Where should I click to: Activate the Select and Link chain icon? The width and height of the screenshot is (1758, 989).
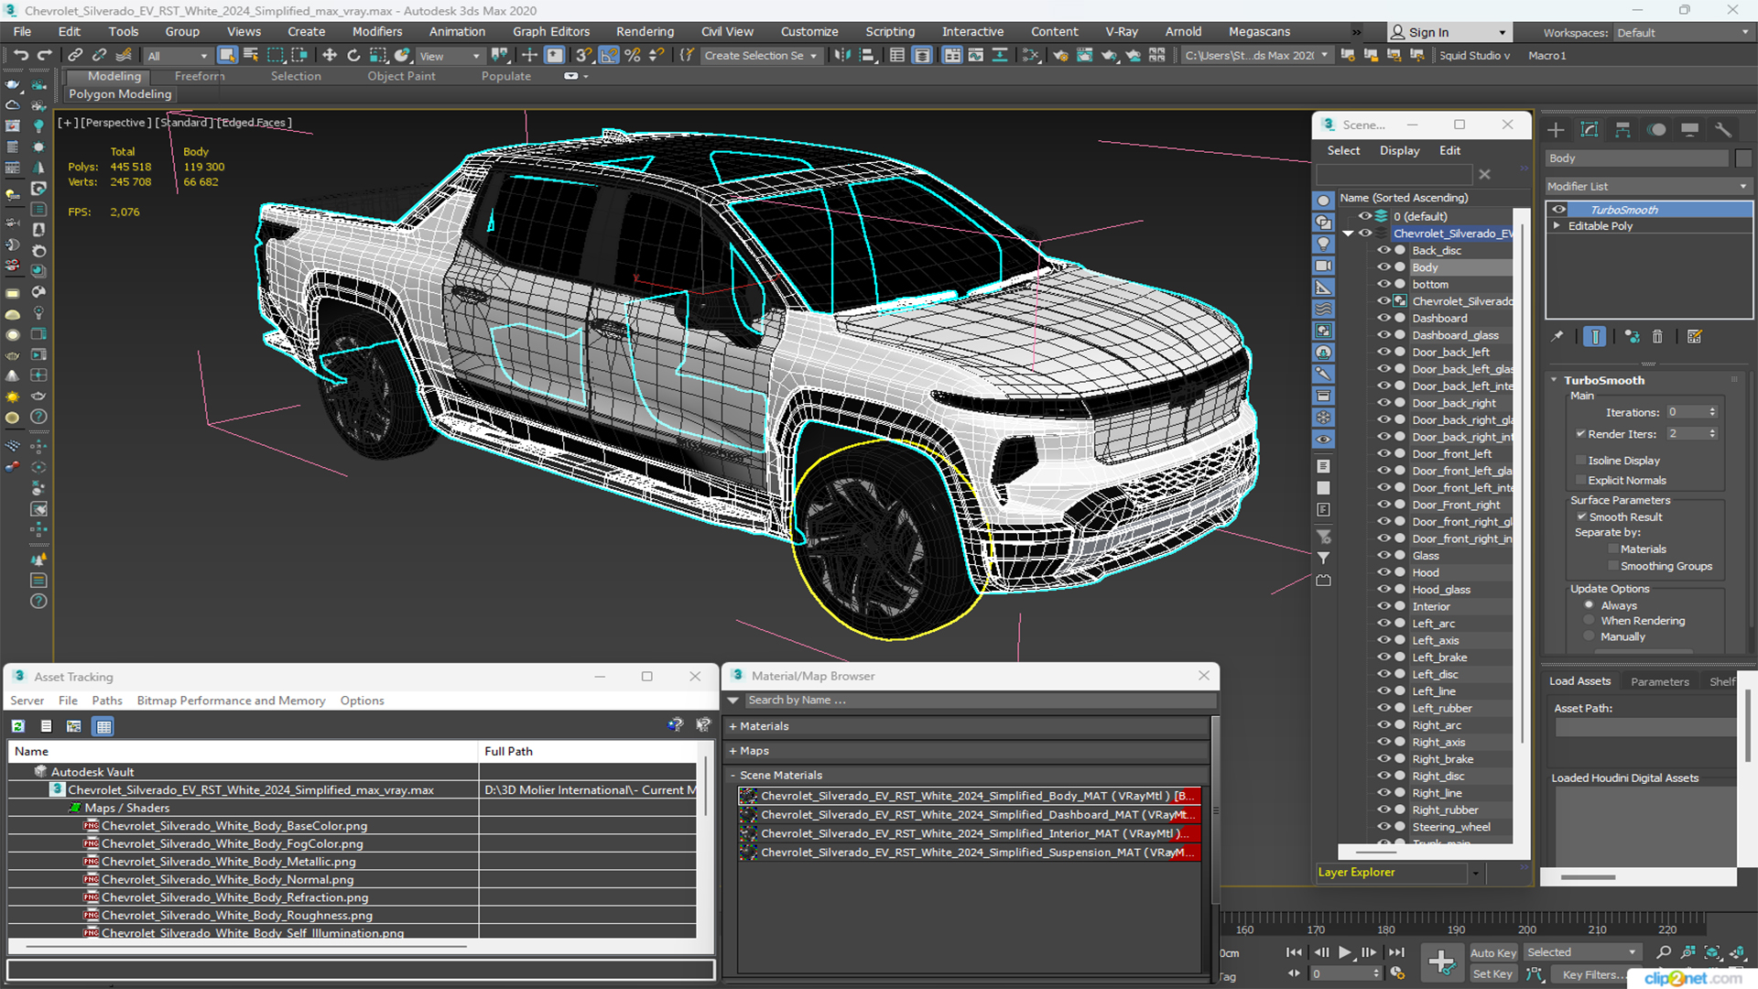76,55
